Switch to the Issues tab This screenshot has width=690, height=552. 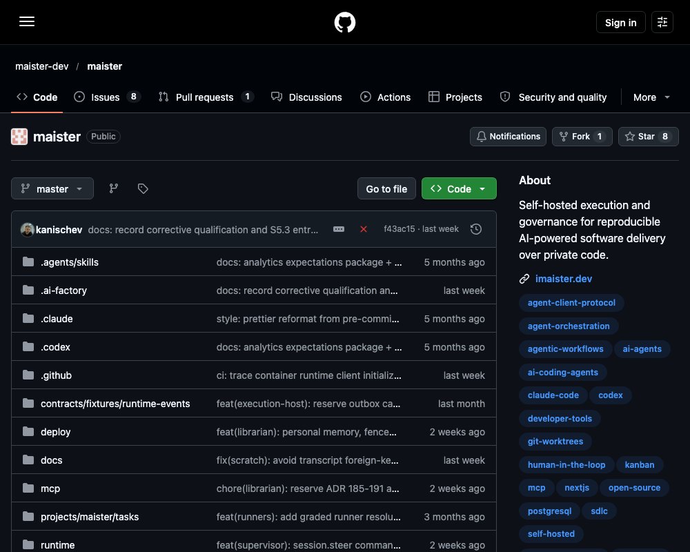106,97
